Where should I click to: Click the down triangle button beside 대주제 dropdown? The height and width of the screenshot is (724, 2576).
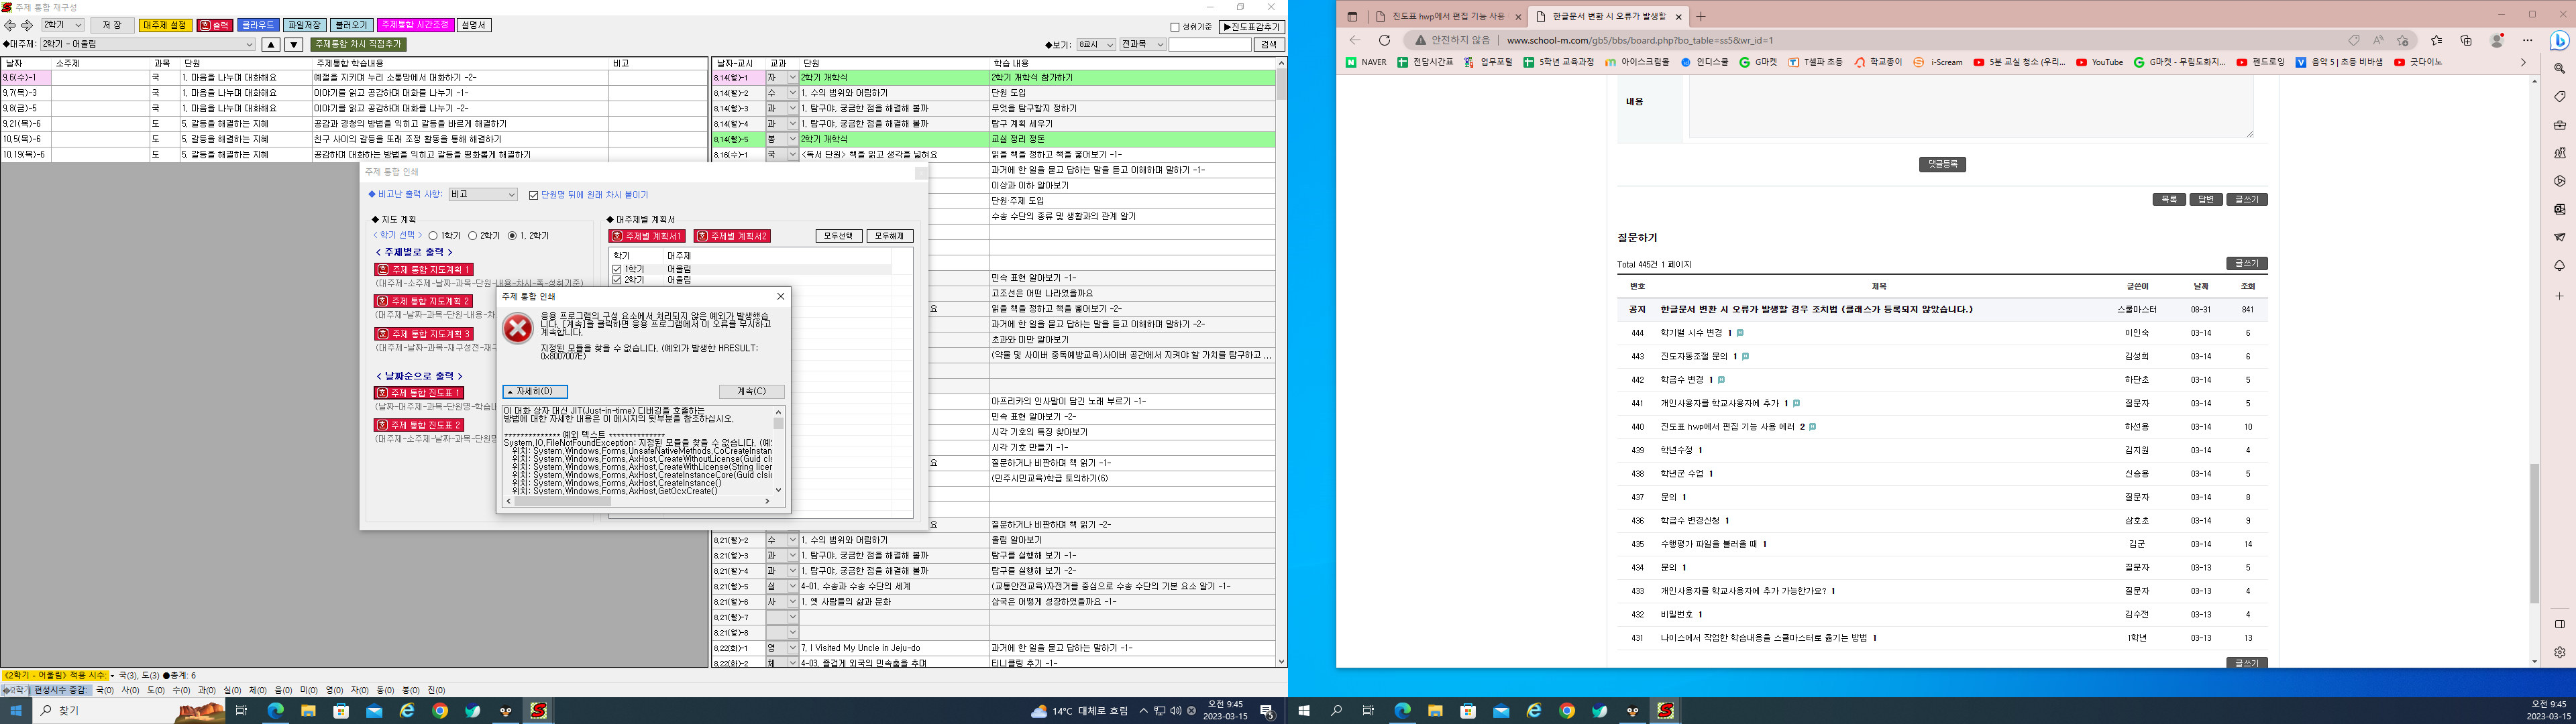294,45
